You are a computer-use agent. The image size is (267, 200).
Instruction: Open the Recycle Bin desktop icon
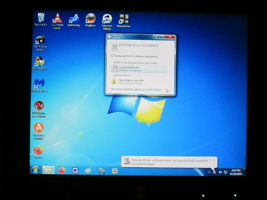point(41,19)
